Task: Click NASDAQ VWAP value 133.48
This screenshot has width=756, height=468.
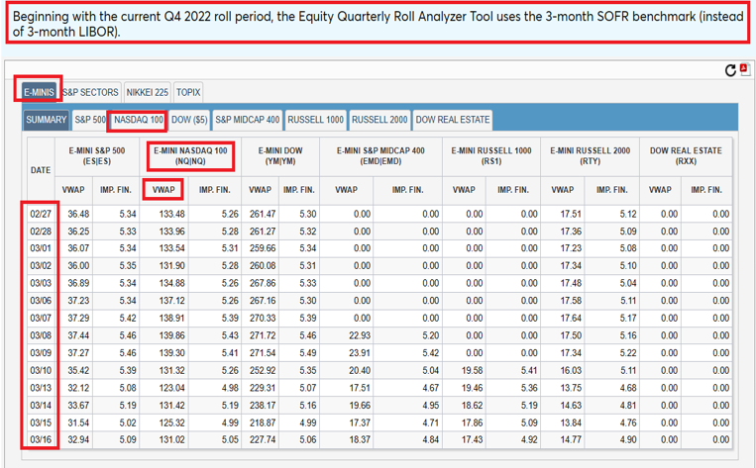Action: click(171, 214)
